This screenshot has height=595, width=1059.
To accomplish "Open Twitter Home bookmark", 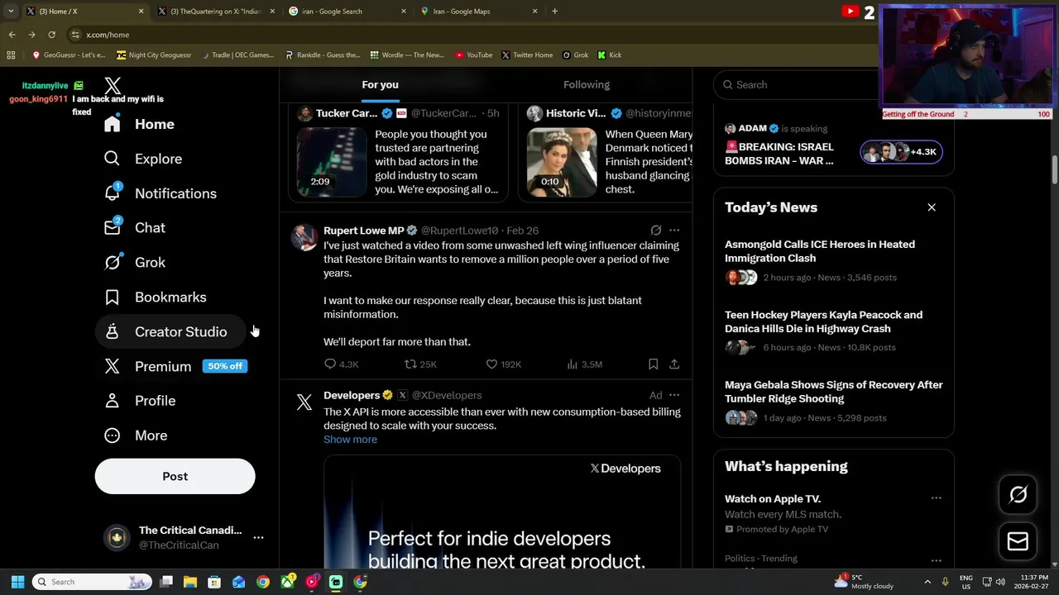I will click(527, 55).
